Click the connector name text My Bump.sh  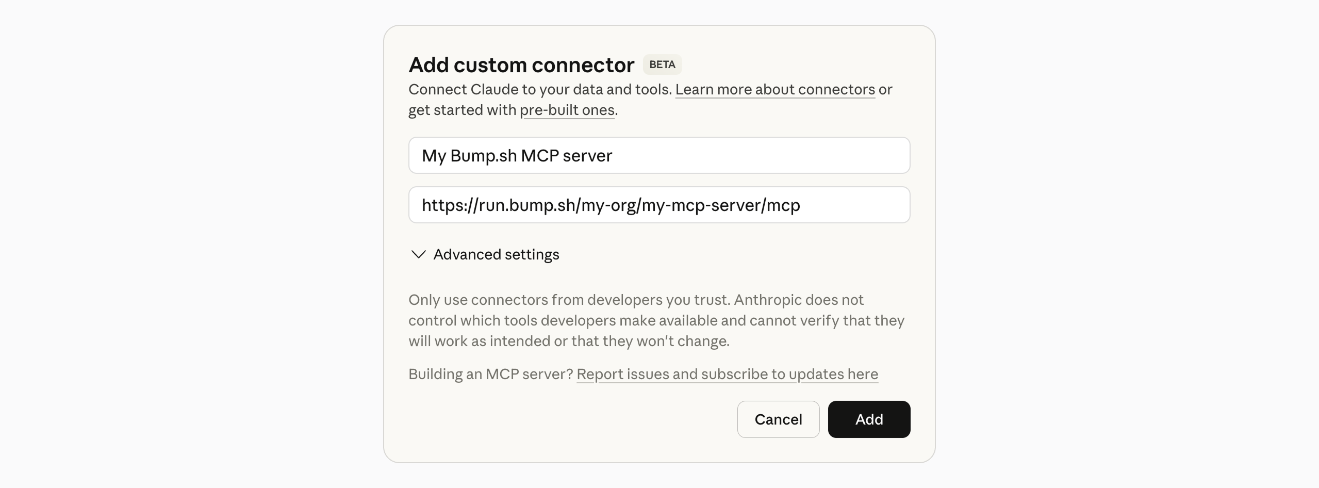click(x=517, y=155)
